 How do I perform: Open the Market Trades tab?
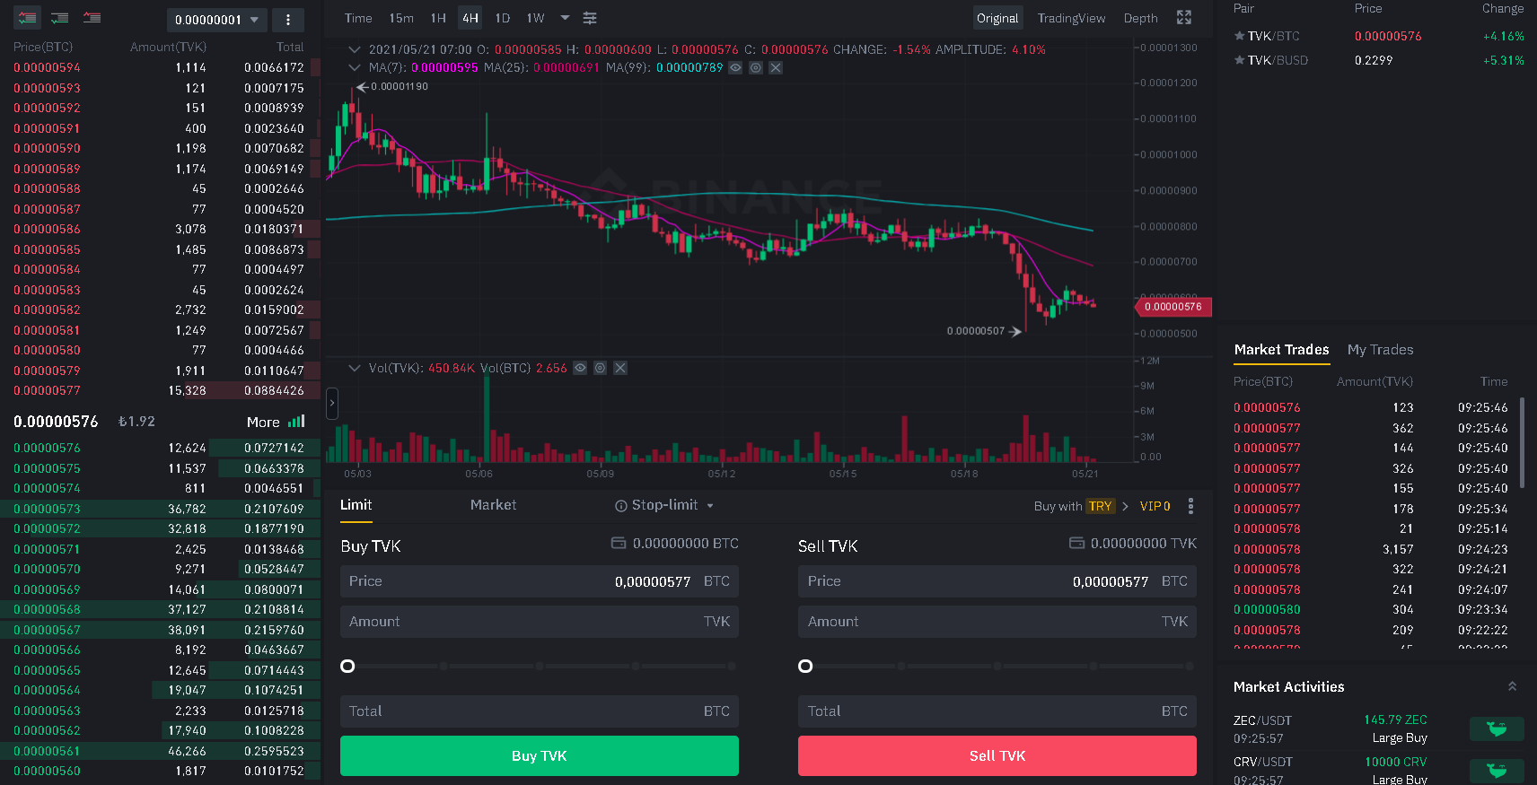[x=1281, y=350]
